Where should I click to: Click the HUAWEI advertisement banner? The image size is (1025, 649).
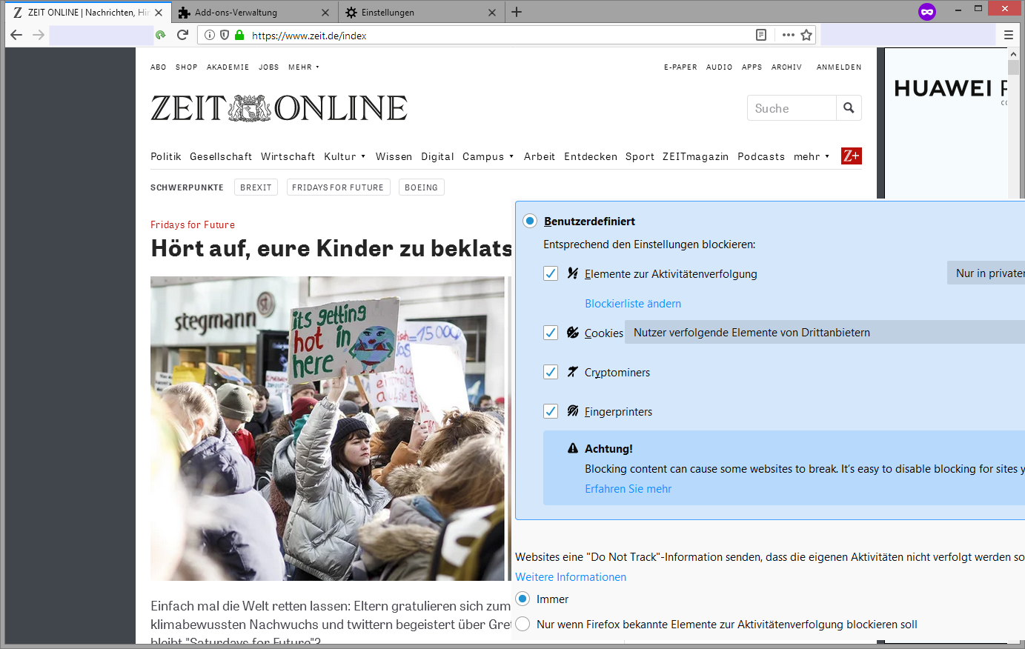[x=947, y=123]
